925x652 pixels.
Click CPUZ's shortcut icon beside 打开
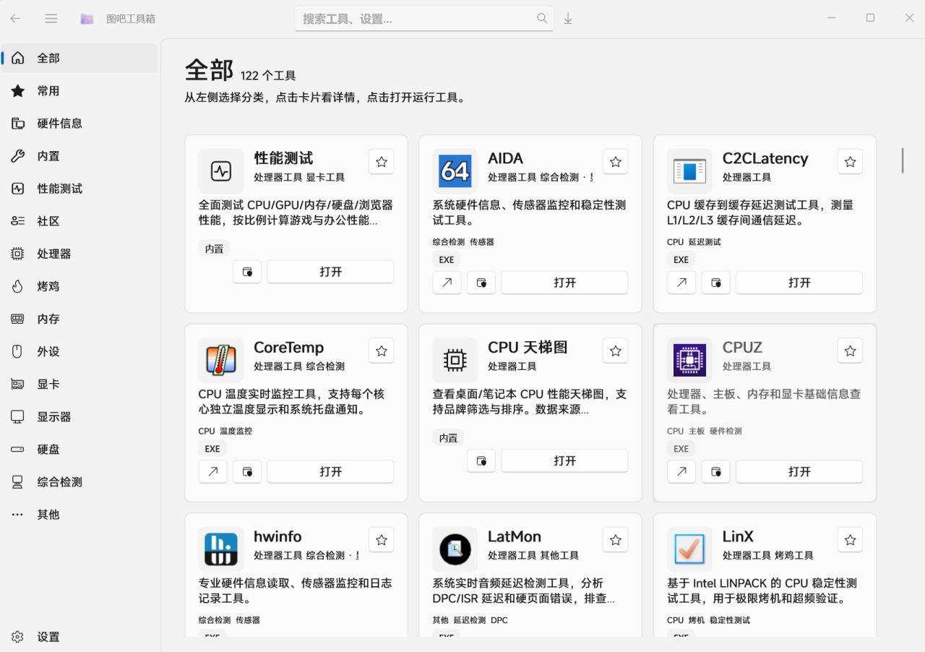715,471
